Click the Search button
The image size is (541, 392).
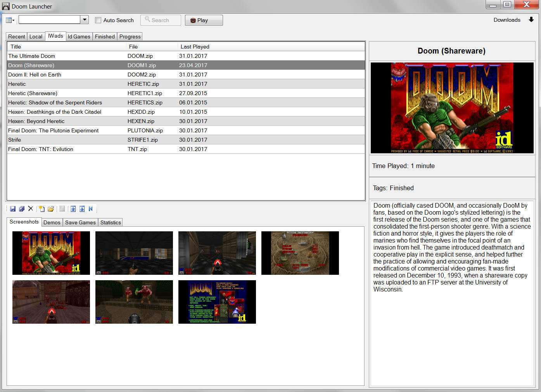(x=161, y=20)
